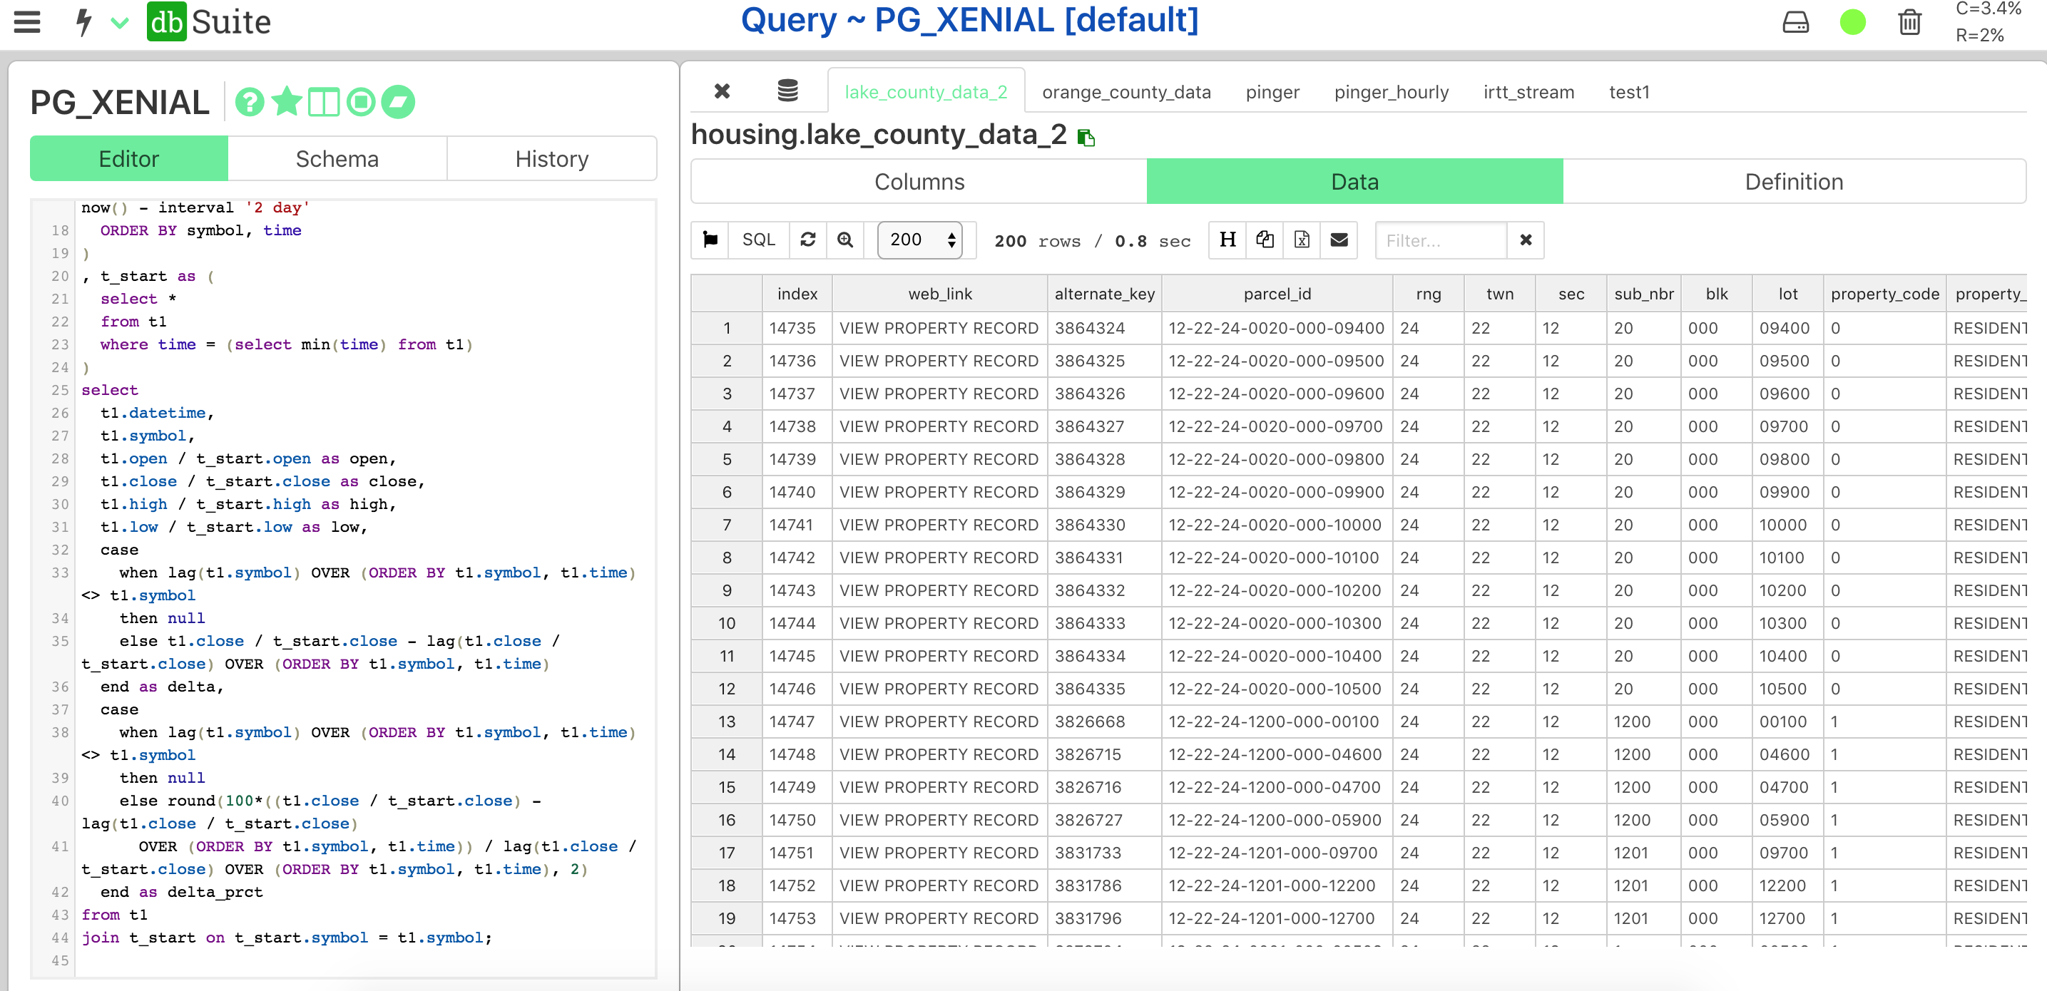The height and width of the screenshot is (991, 2047).
Task: Toggle the split-columns layout icon
Action: click(x=323, y=103)
